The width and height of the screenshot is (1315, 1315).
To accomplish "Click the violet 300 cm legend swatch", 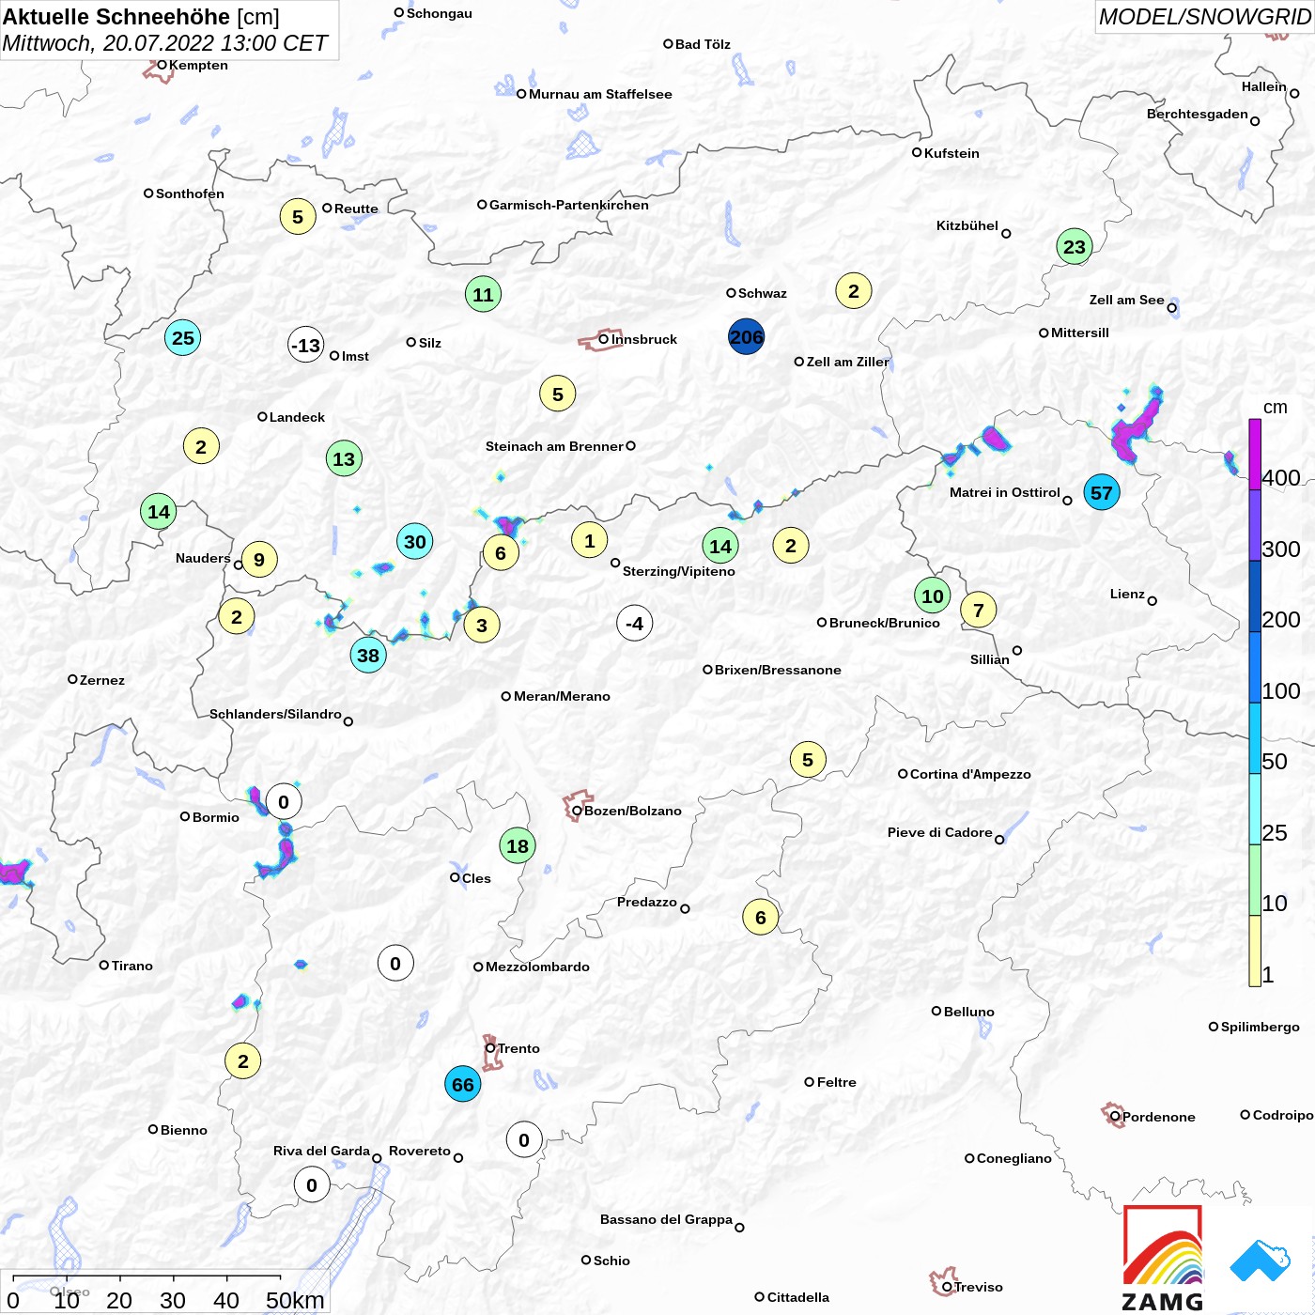I will pos(1255,525).
